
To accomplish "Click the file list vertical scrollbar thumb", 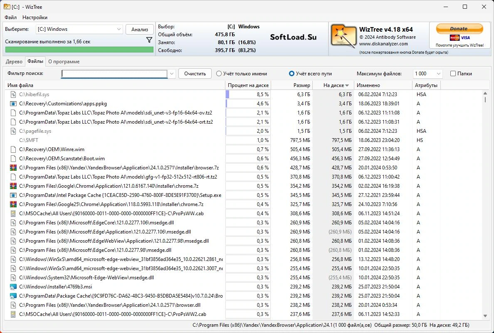I will click(485, 99).
